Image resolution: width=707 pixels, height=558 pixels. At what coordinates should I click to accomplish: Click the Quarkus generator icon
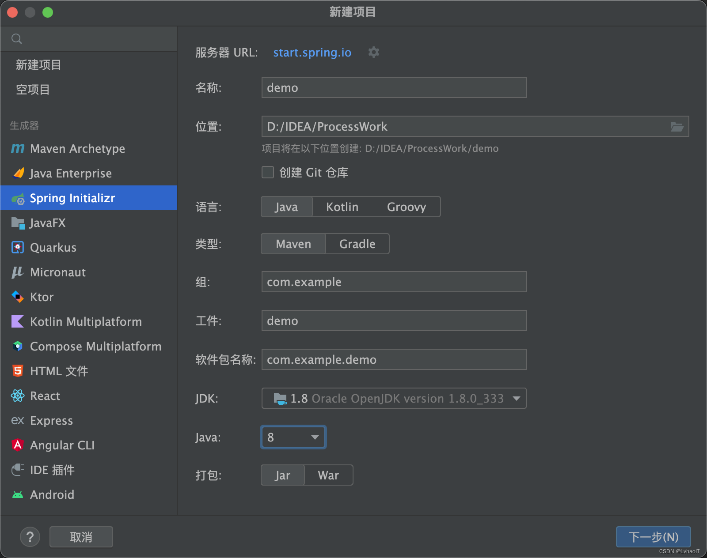pos(18,247)
